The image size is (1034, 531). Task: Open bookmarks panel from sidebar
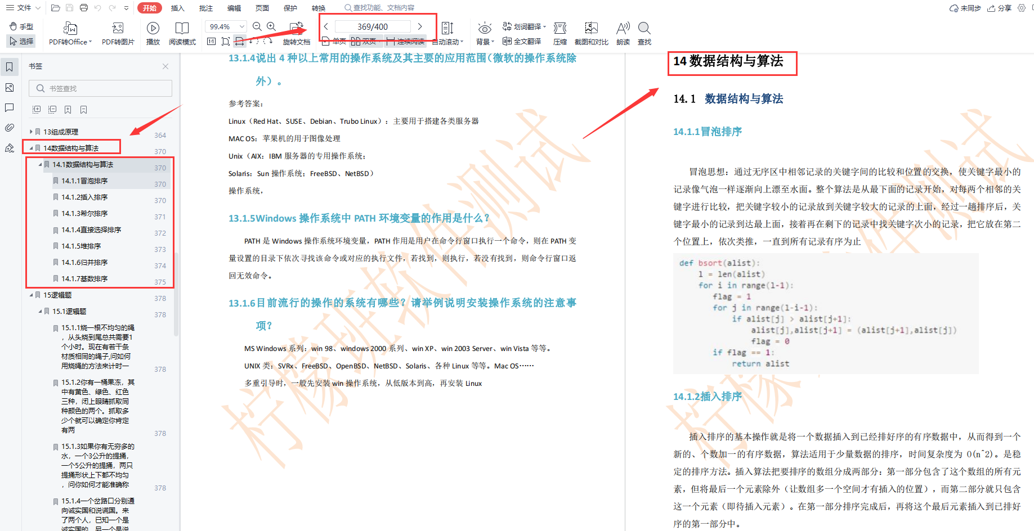pyautogui.click(x=10, y=67)
